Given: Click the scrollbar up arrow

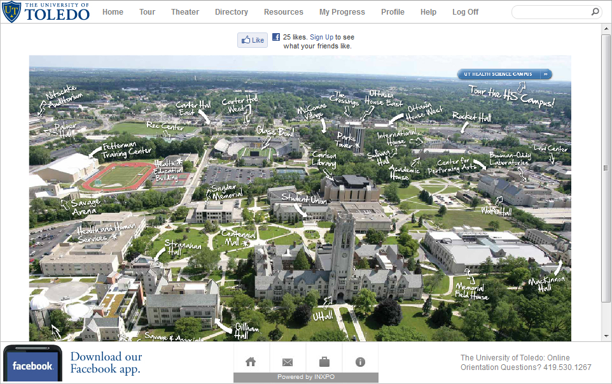Looking at the screenshot, I should click(606, 29).
